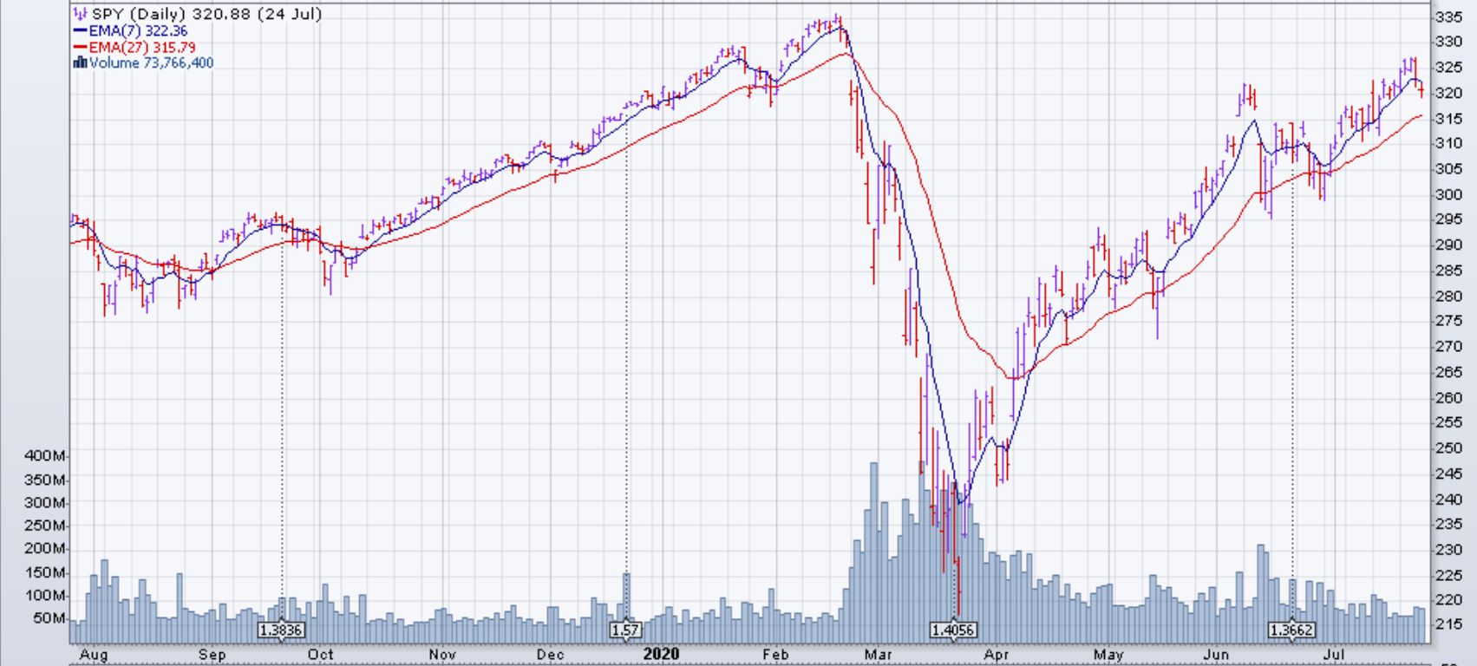The width and height of the screenshot is (1477, 666).
Task: Select the SPY (Daily) 320.88 title text
Action: (207, 14)
